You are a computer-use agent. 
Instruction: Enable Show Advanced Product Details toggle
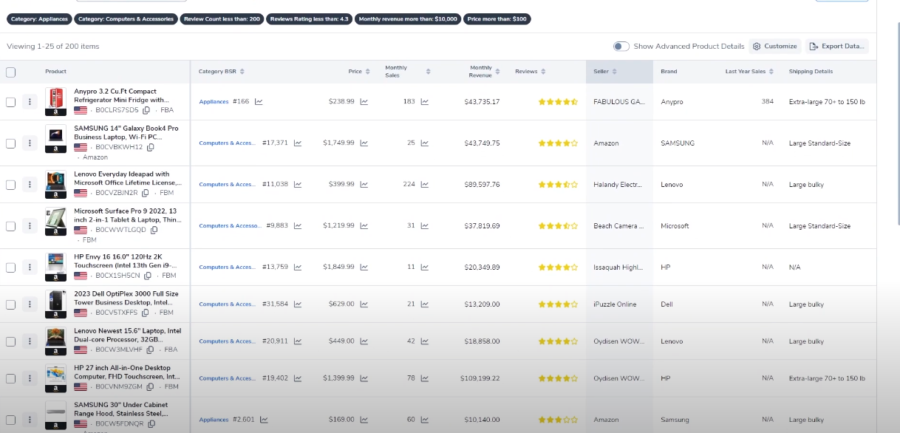[x=621, y=47]
